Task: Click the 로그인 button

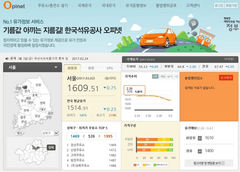Action: 218,6
